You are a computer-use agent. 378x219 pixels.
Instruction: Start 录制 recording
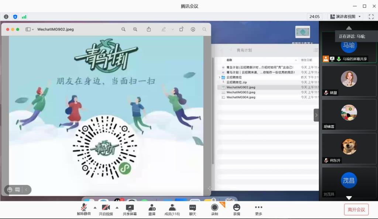[214, 209]
